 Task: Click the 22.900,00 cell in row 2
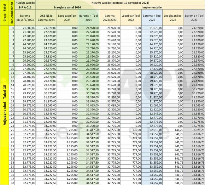coord(25,36)
